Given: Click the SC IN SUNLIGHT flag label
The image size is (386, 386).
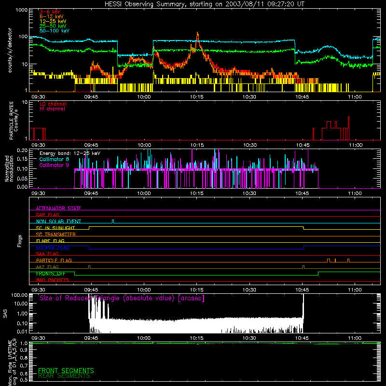Looking at the screenshot, I should point(55,228).
